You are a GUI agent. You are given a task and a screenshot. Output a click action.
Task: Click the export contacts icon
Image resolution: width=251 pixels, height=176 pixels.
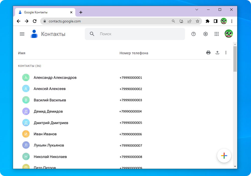(x=217, y=53)
